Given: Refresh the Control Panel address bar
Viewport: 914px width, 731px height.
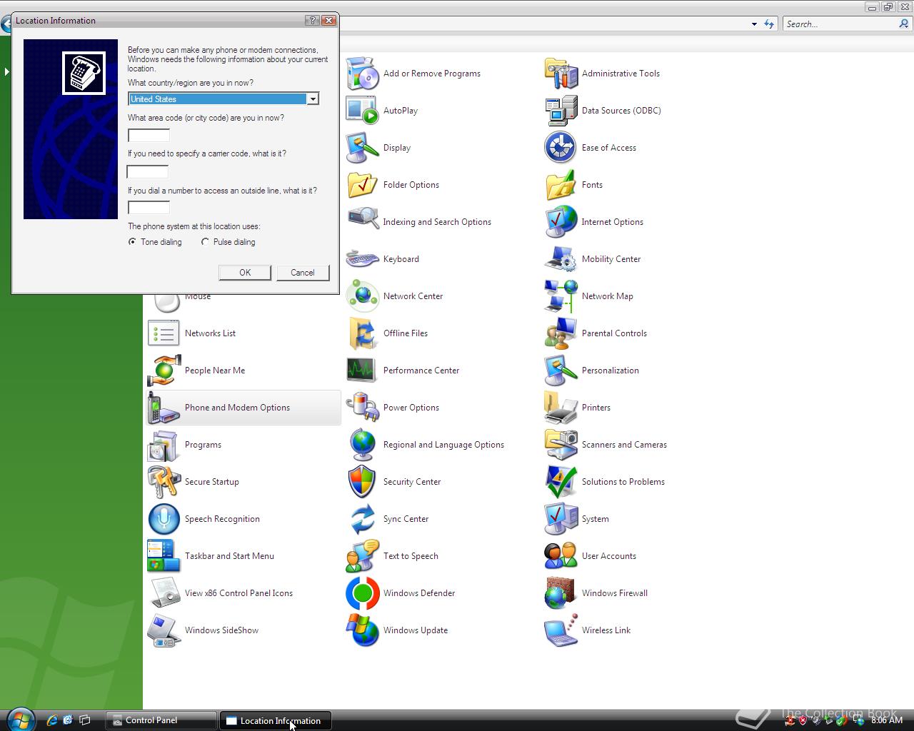Looking at the screenshot, I should click(x=769, y=24).
